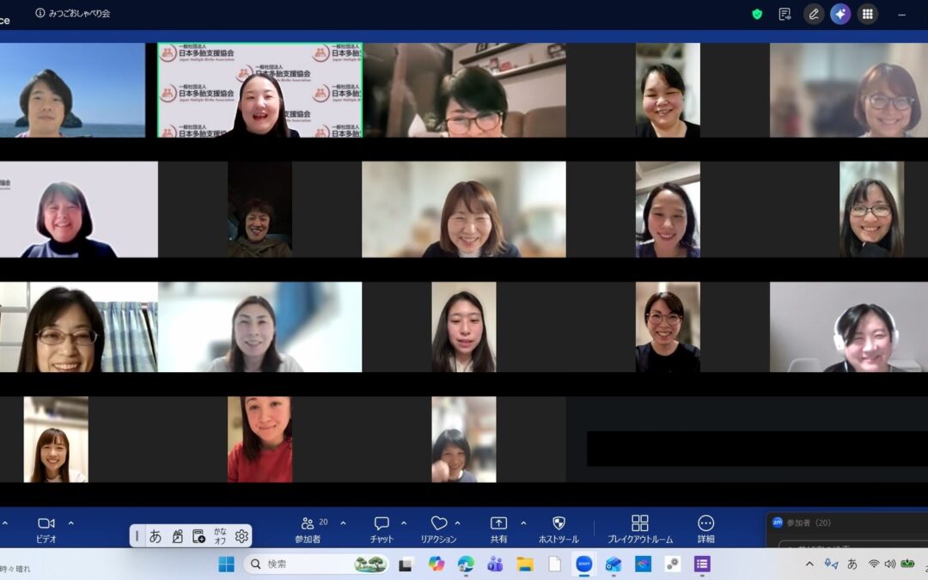The image size is (928, 580).
Task: Open the Breakout Rooms (ブレイクアウトルーム) panel
Action: click(639, 528)
